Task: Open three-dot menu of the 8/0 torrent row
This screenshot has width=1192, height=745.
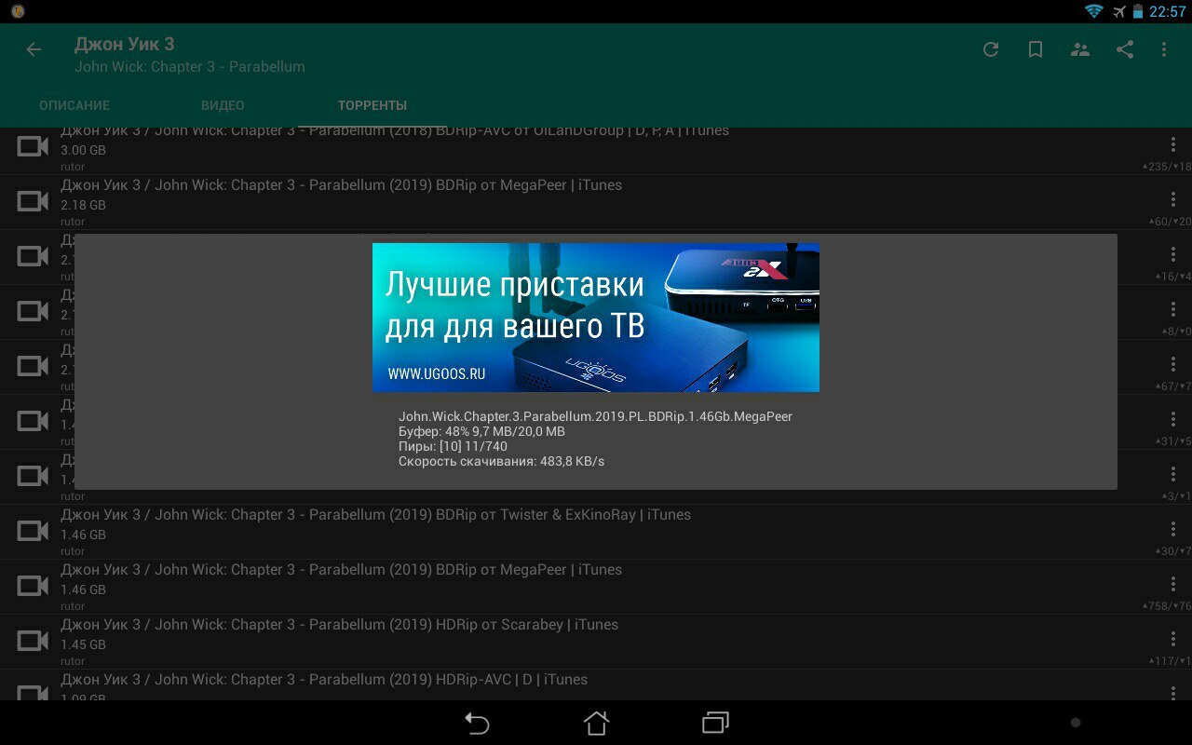Action: pos(1173,309)
